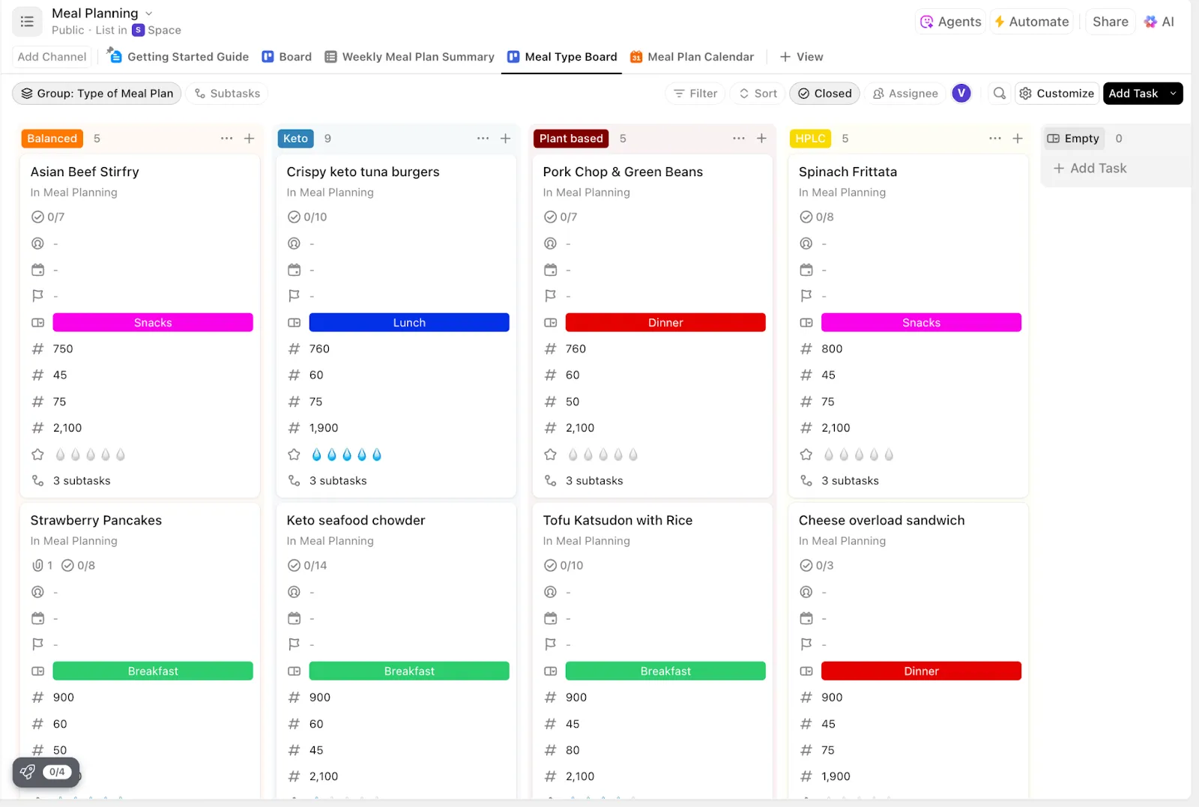This screenshot has height=807, width=1199.
Task: Click Add Task in the Empty column
Action: pyautogui.click(x=1090, y=169)
